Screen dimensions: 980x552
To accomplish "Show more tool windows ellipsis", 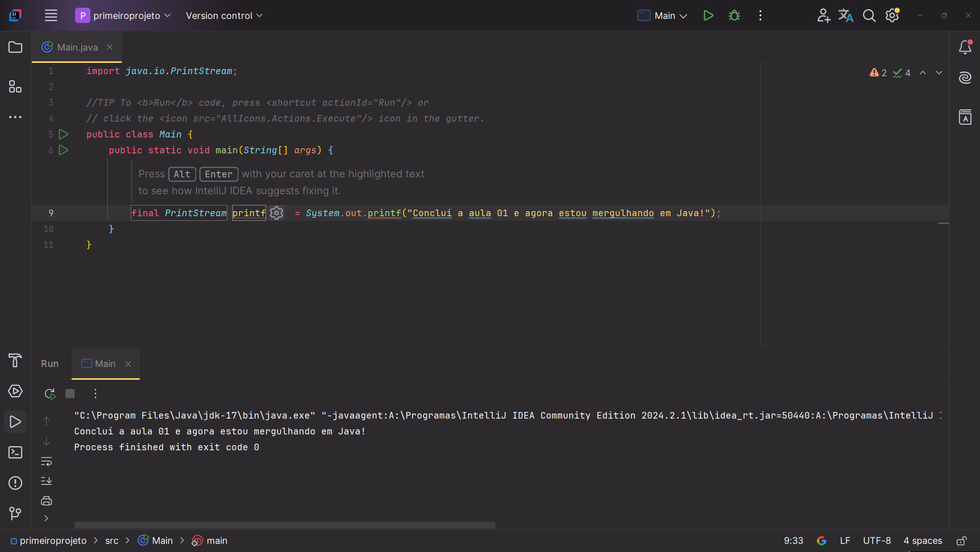I will pyautogui.click(x=15, y=117).
